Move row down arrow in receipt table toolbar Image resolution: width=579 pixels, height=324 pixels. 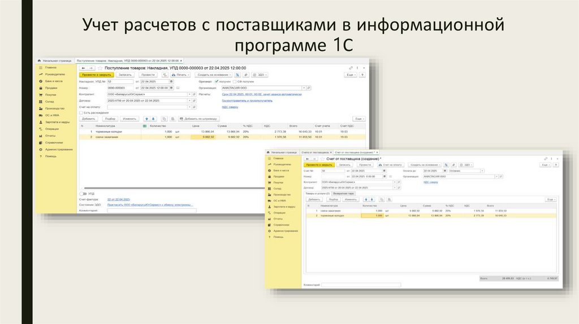(x=153, y=119)
